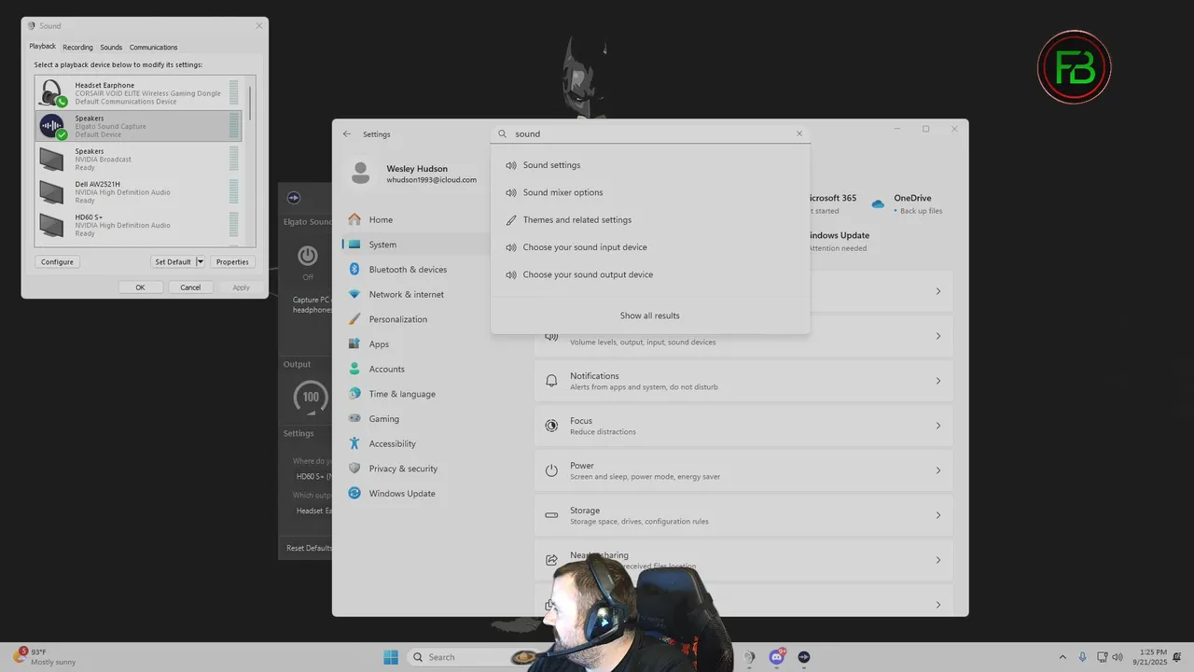Screen dimensions: 1194x672
Task: Choose your sound output device result
Action: (650, 274)
